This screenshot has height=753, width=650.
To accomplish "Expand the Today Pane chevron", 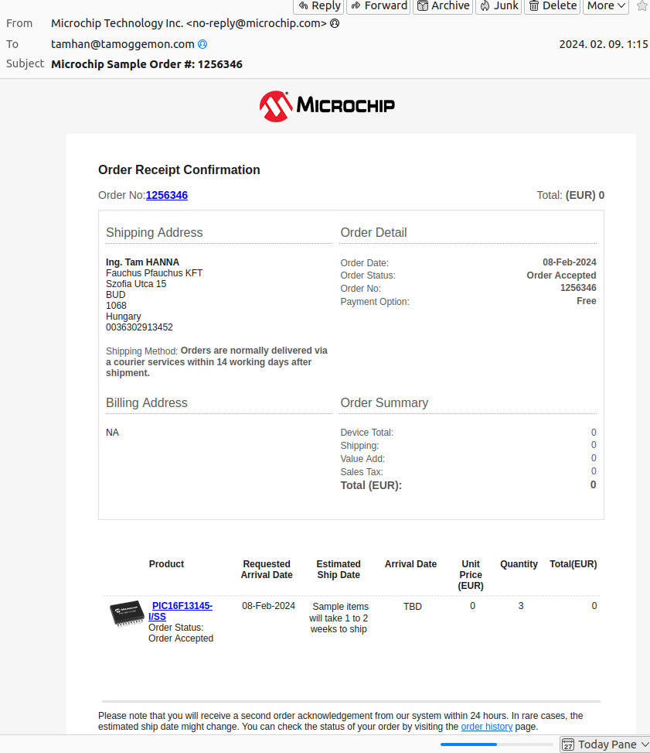I will [x=645, y=744].
